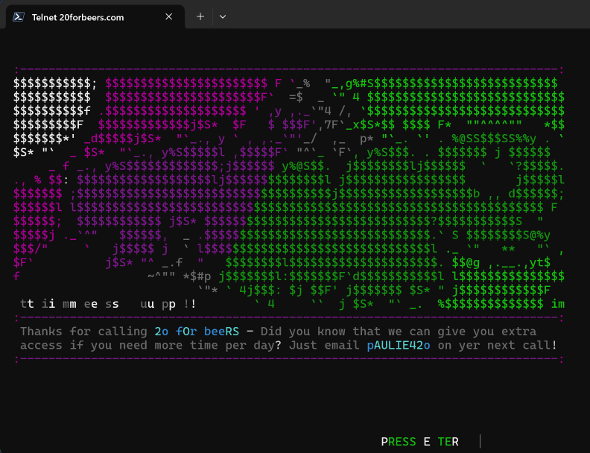
Task: Click the terminal cursor after the prompt
Action: click(x=480, y=441)
